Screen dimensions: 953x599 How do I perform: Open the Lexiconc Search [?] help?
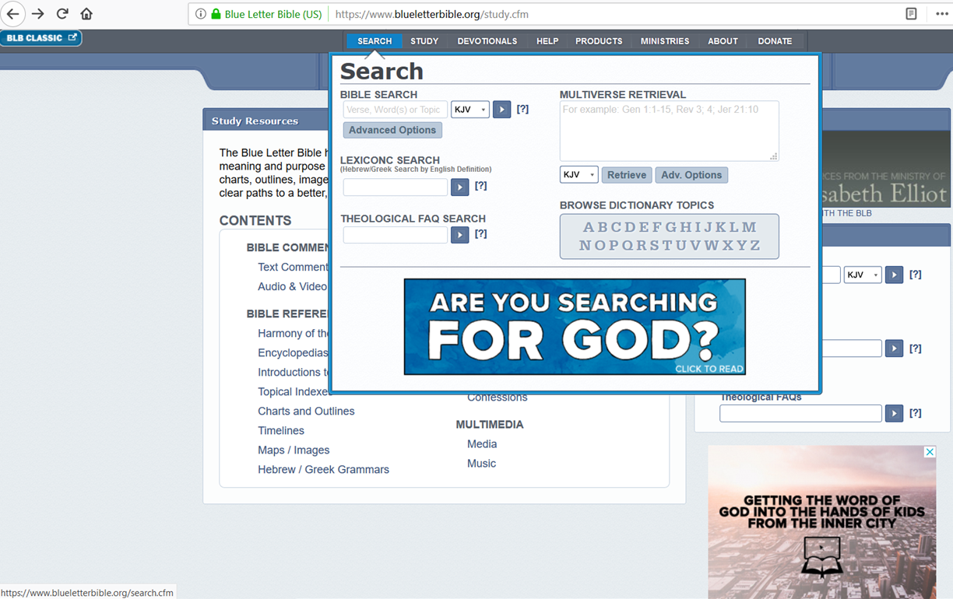coord(480,186)
